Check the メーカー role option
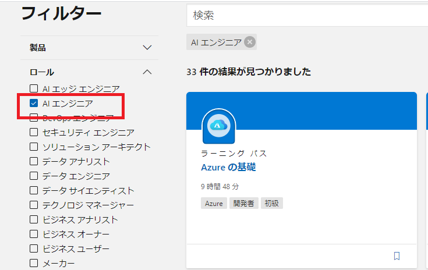The image size is (428, 270). (34, 263)
